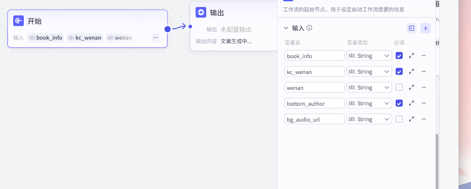The image size is (471, 189).
Task: Uncheck required for bottom_author
Action: 399,103
